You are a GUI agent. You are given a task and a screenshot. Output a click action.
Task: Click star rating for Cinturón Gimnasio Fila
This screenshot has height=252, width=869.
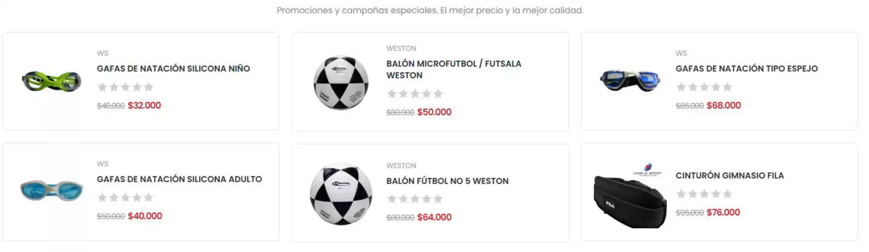704,194
